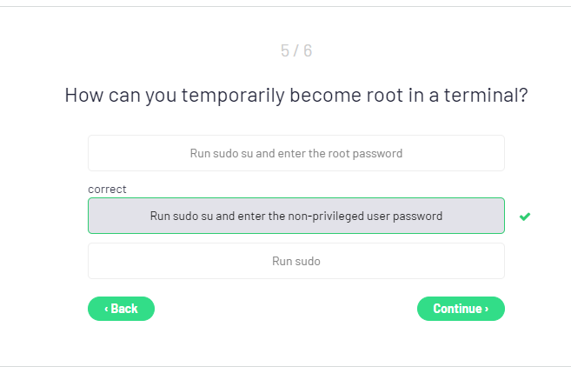Screen dimensions: 571x380
Task: Click the left chevron on Back button
Action: (106, 309)
